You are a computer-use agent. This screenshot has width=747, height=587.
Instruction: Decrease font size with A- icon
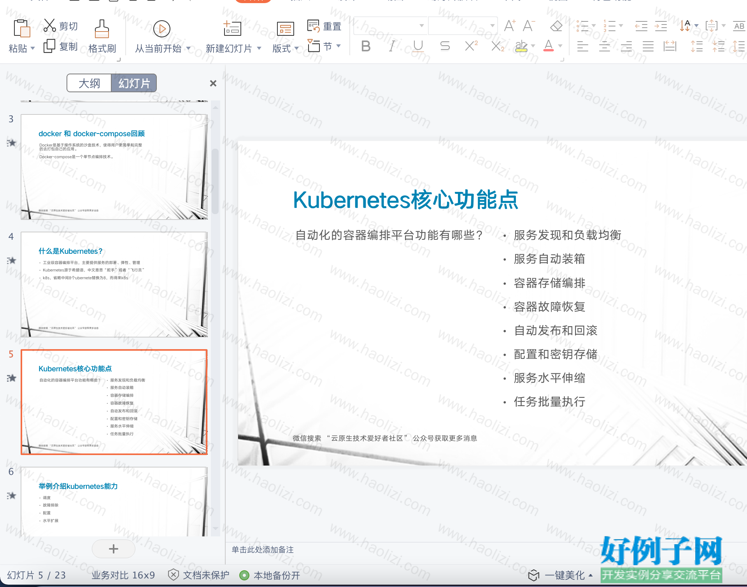tap(529, 26)
